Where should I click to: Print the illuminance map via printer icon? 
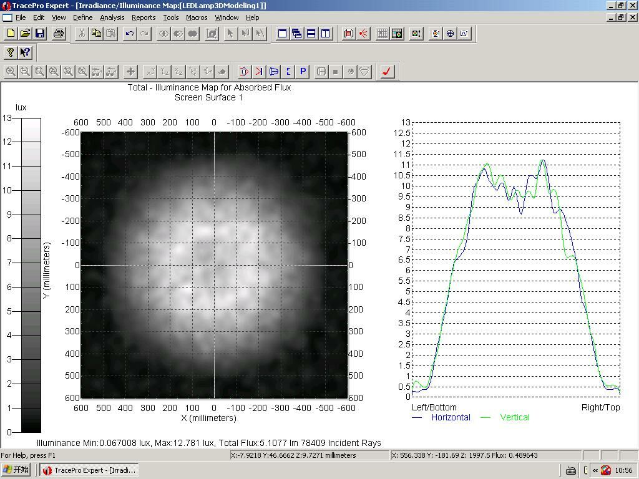pos(58,34)
